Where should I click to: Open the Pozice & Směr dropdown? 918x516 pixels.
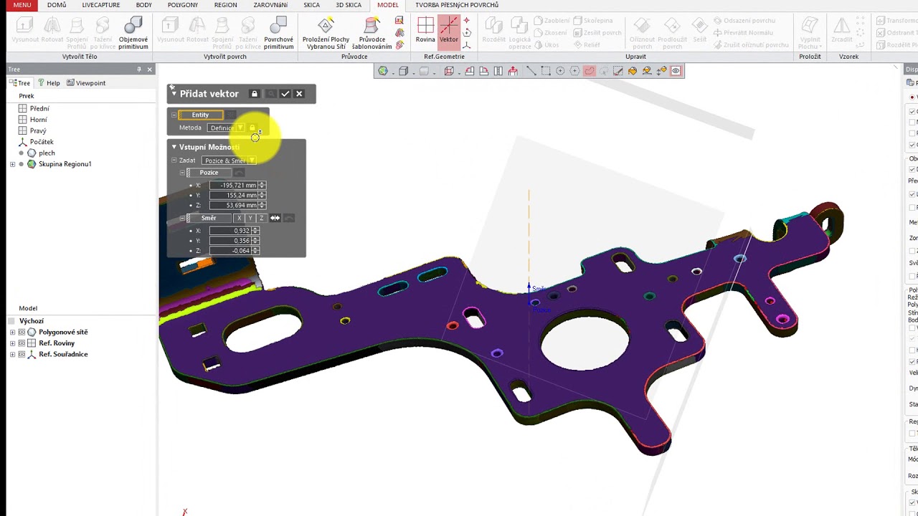(x=251, y=160)
